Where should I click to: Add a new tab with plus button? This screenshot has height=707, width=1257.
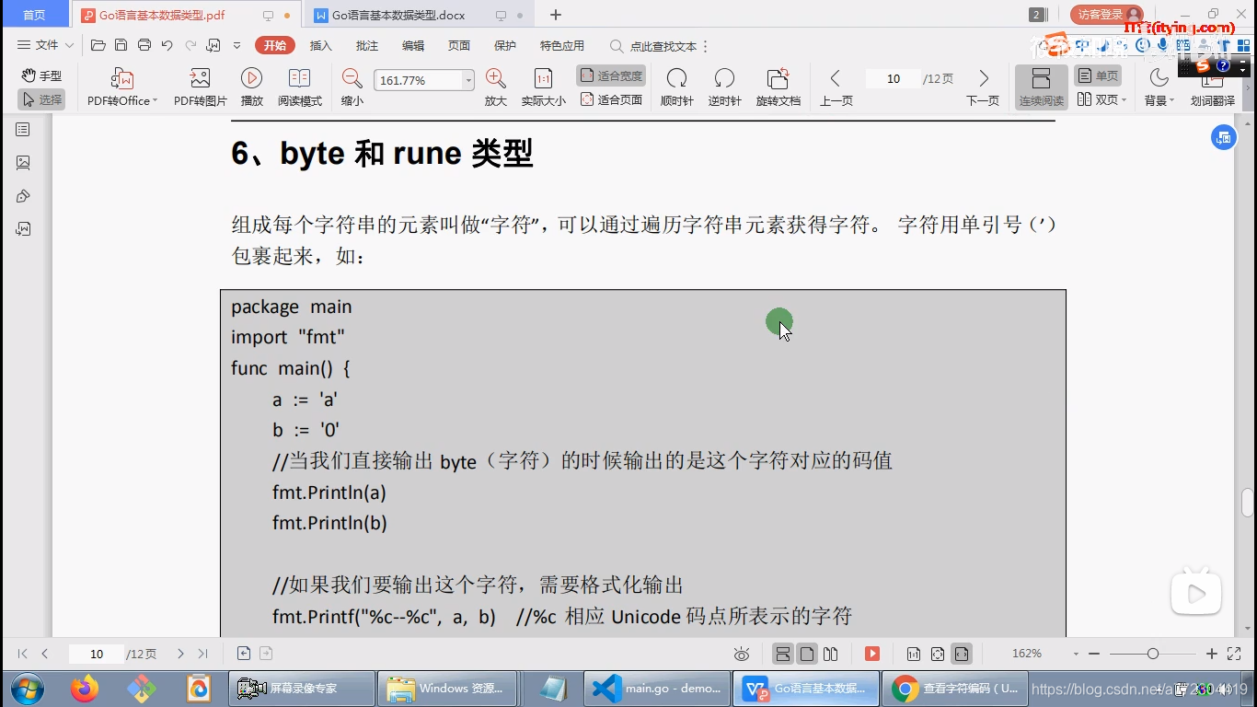556,15
